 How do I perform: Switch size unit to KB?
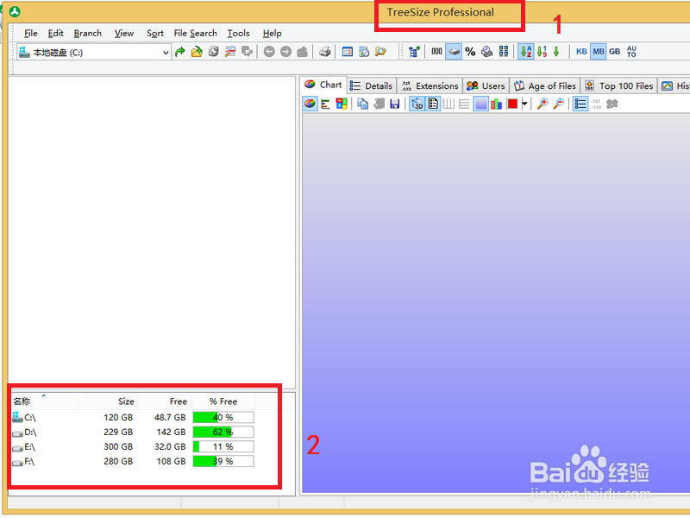[581, 52]
